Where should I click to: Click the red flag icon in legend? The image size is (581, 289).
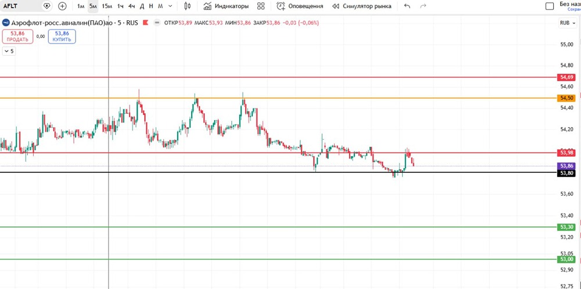[x=146, y=23]
